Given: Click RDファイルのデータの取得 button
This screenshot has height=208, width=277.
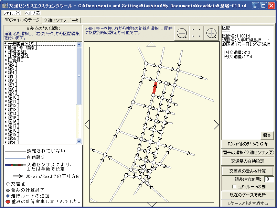Looking at the screenshot, I should tap(247, 144).
